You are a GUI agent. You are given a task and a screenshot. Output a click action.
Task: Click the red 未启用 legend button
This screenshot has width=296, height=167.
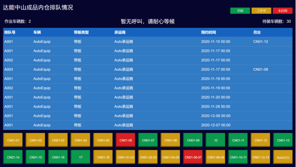283,11
